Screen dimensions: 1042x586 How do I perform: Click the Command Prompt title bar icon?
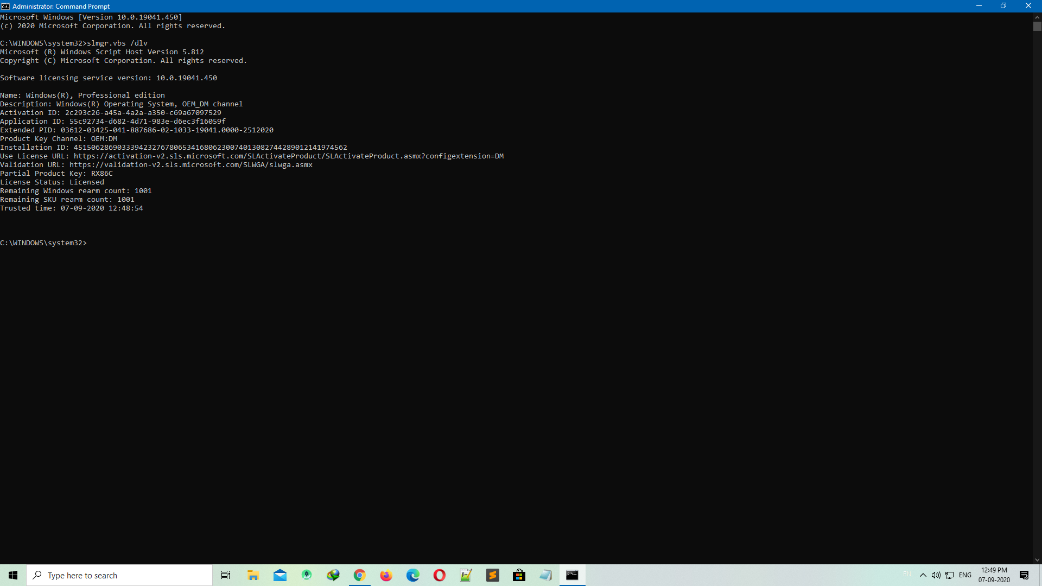[5, 6]
